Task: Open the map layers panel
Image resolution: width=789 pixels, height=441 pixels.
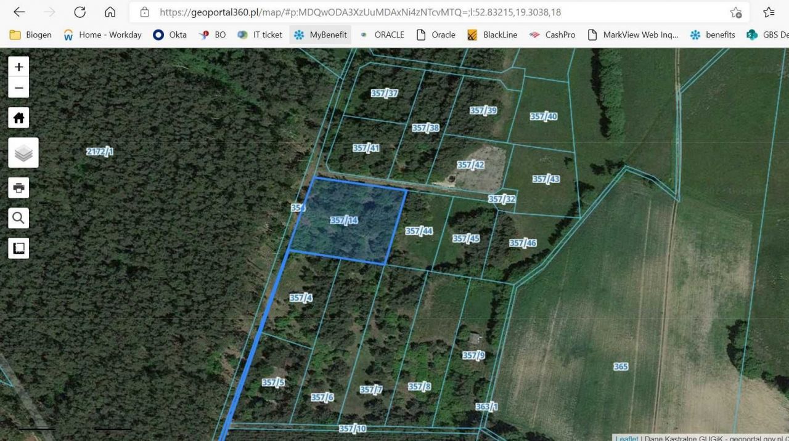Action: [23, 153]
